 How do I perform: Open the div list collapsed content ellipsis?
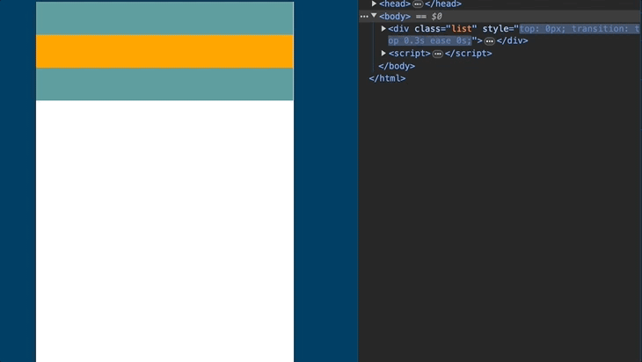(489, 41)
